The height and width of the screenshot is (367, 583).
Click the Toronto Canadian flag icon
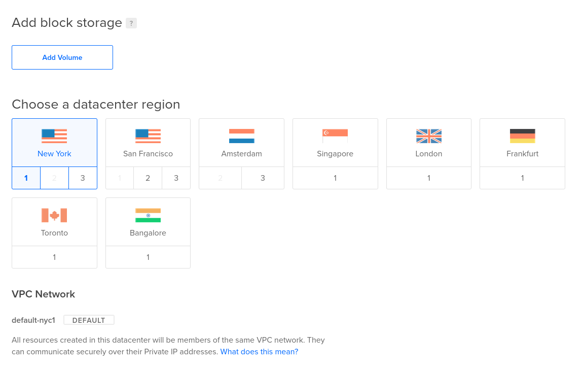(54, 215)
